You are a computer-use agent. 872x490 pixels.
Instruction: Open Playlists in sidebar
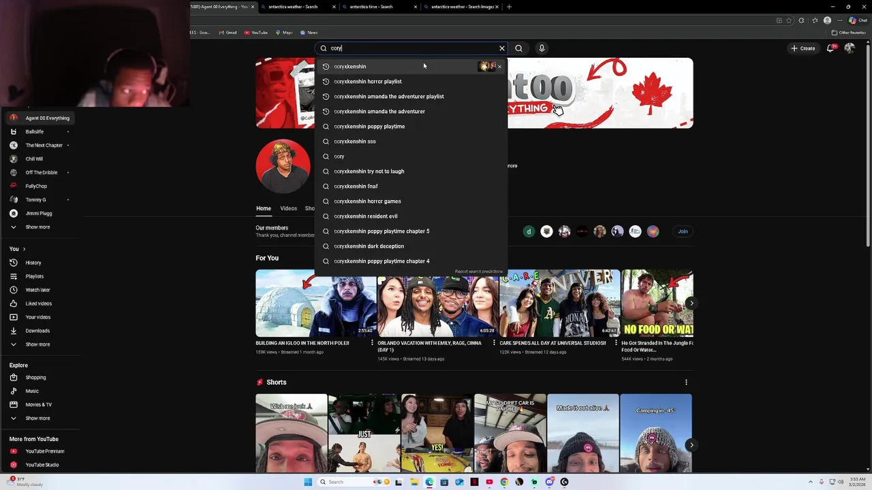[x=41, y=276]
